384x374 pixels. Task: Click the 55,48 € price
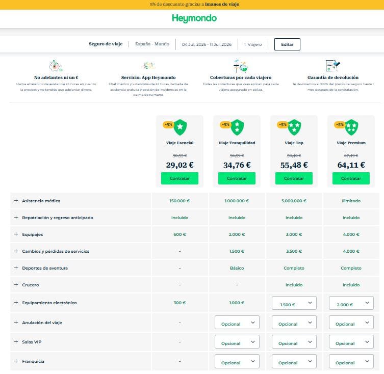pyautogui.click(x=294, y=165)
